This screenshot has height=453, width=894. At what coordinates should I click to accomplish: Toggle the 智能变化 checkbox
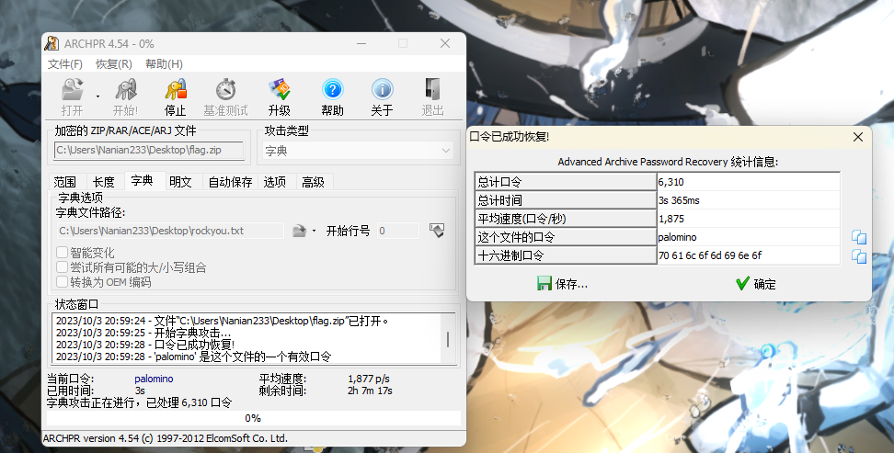click(x=63, y=253)
